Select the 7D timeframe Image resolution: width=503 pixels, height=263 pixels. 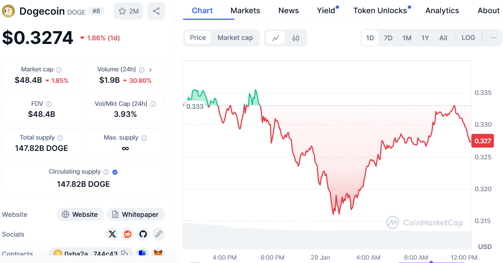pyautogui.click(x=388, y=37)
